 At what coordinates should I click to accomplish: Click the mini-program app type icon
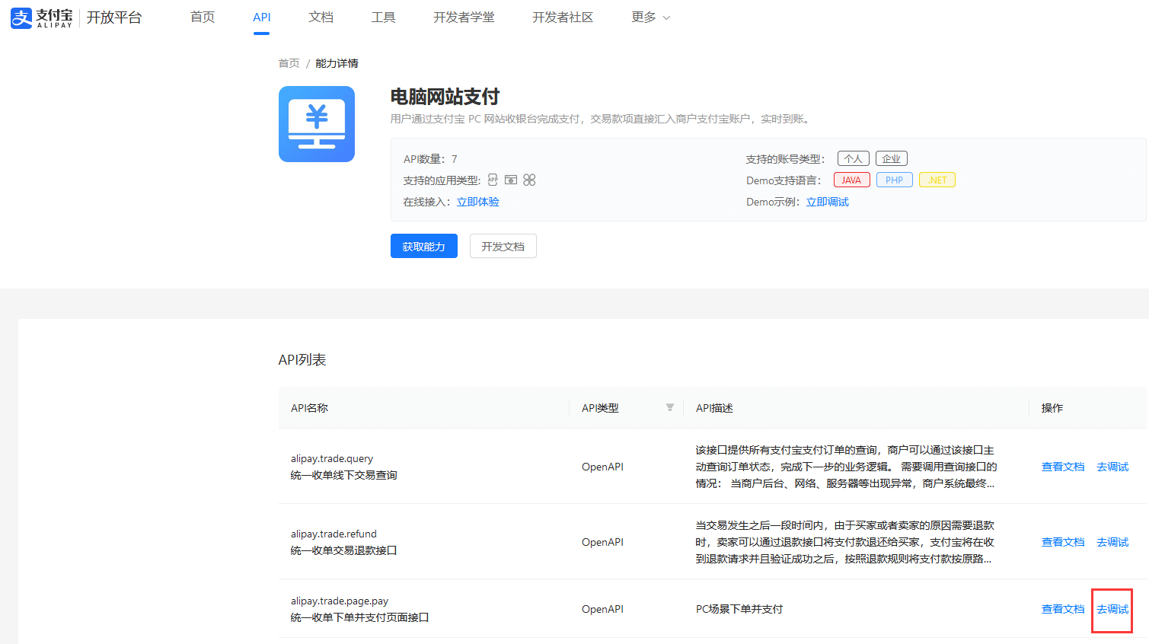[x=493, y=180]
